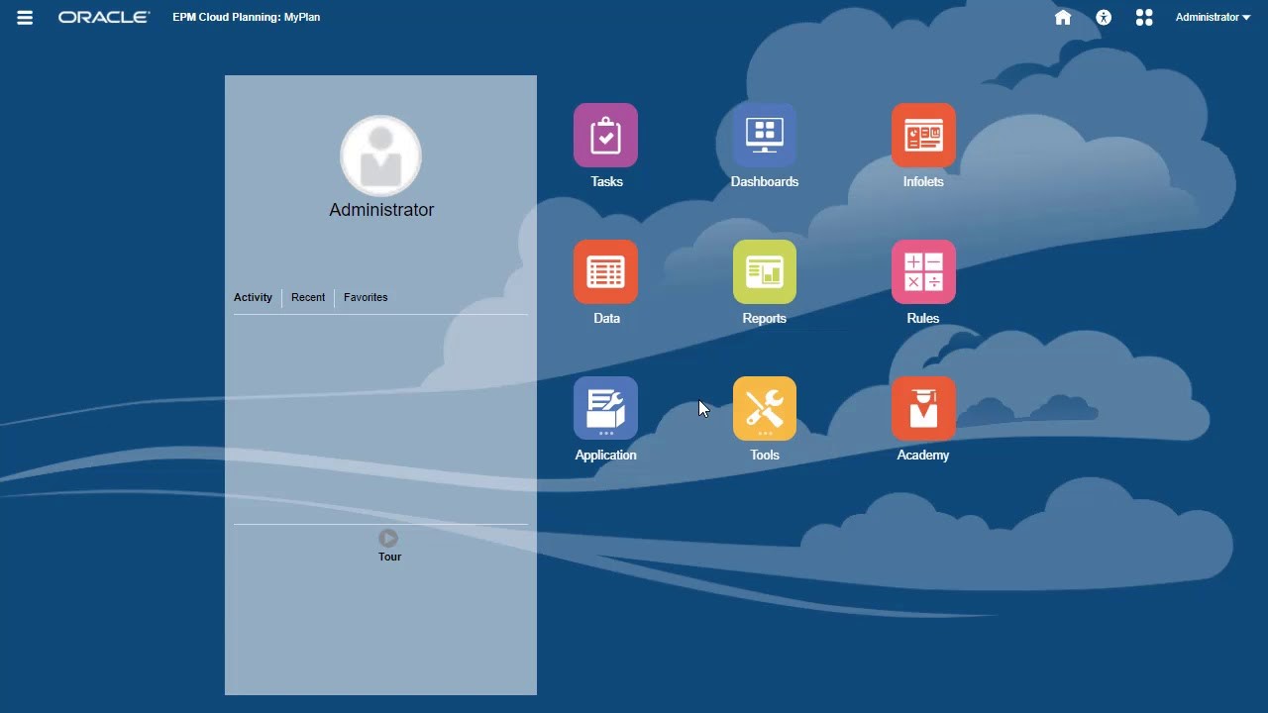
Task: Click the Oracle logo
Action: point(104,18)
